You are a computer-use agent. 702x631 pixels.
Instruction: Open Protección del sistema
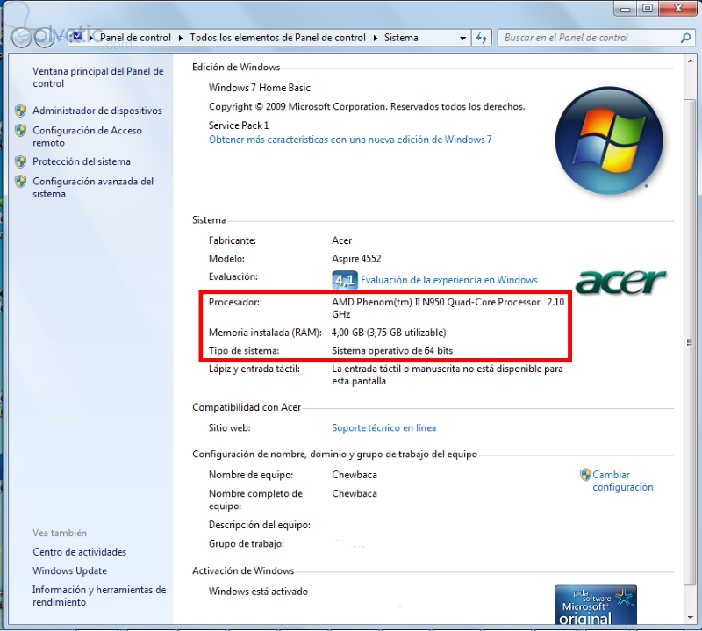pyautogui.click(x=82, y=161)
